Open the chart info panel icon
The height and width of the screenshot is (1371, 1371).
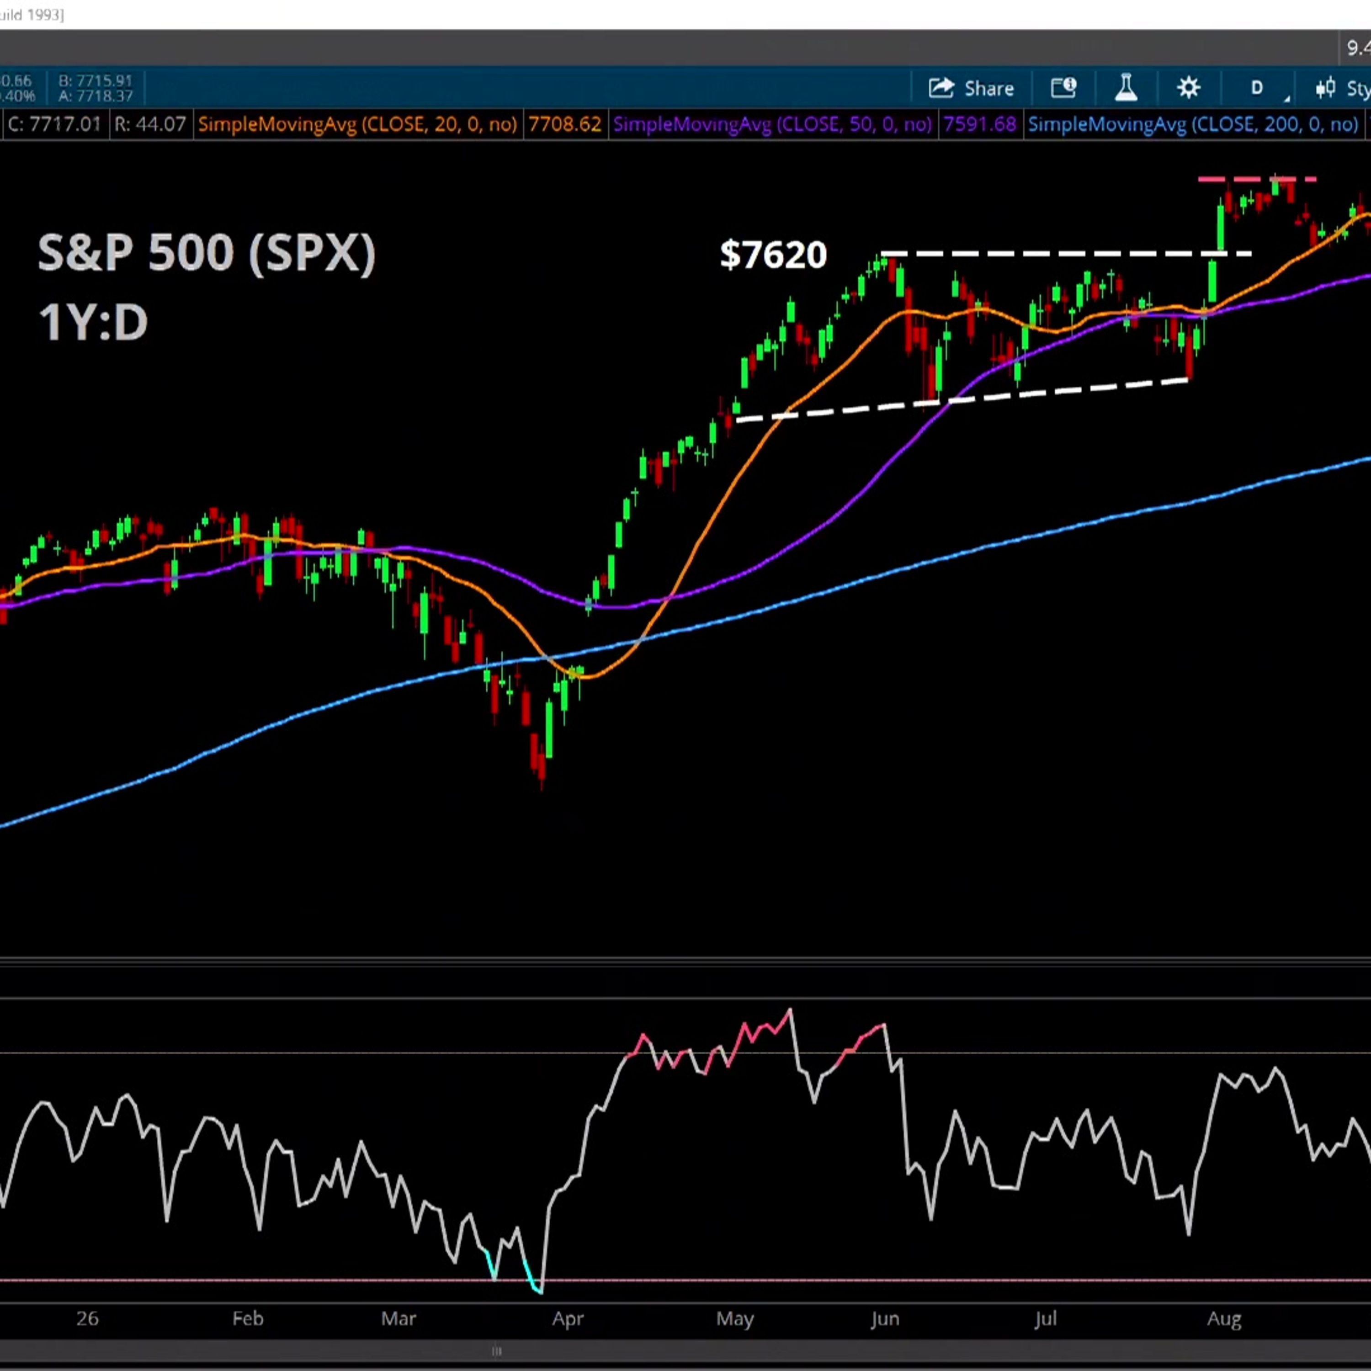(1064, 88)
